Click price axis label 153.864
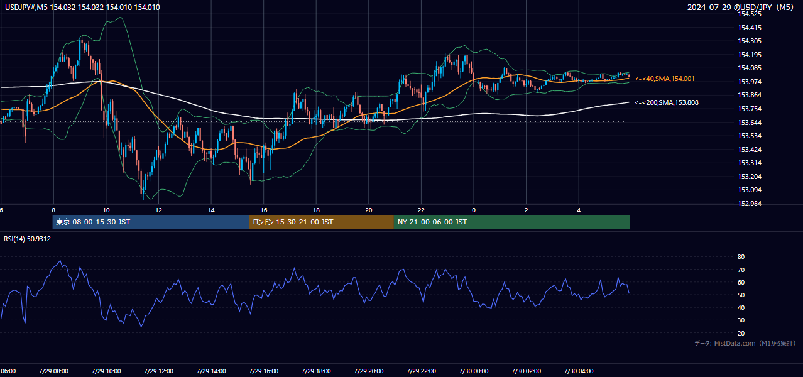The image size is (803, 377). [x=750, y=96]
